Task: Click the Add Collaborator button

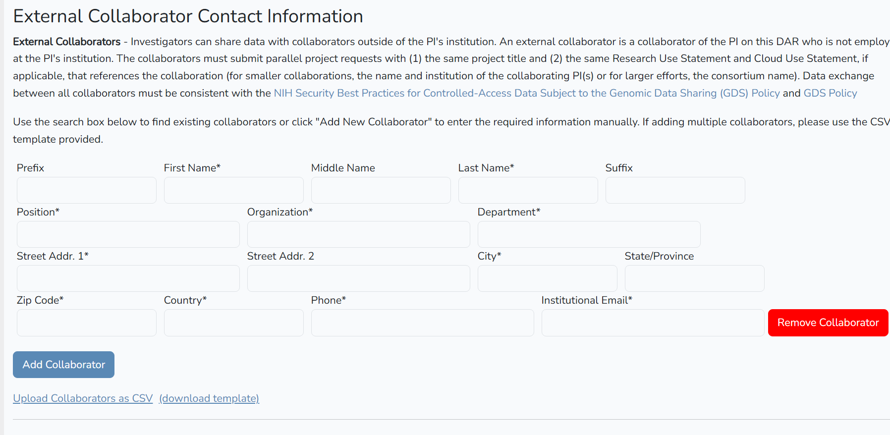Action: [x=63, y=365]
